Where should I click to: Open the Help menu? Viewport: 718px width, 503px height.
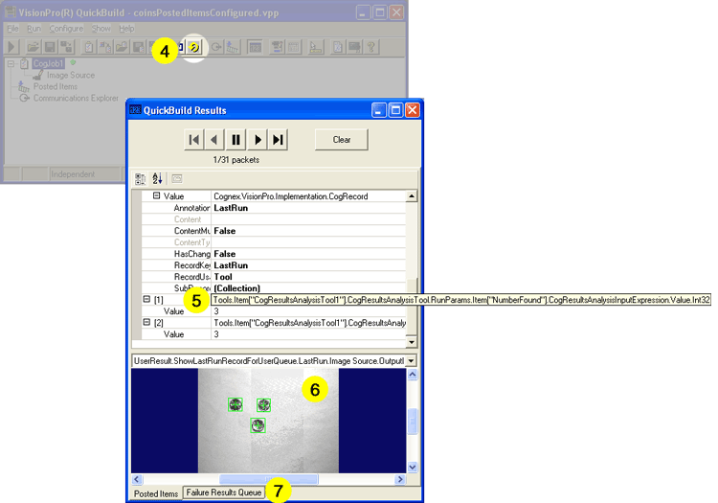coord(126,29)
